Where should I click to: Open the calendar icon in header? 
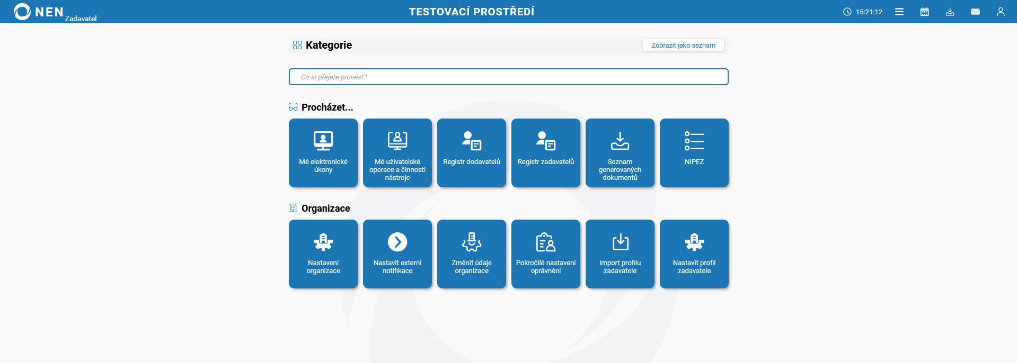925,12
